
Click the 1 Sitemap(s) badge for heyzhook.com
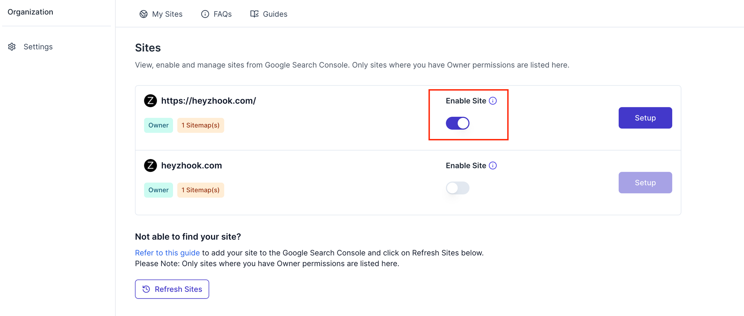pos(201,190)
